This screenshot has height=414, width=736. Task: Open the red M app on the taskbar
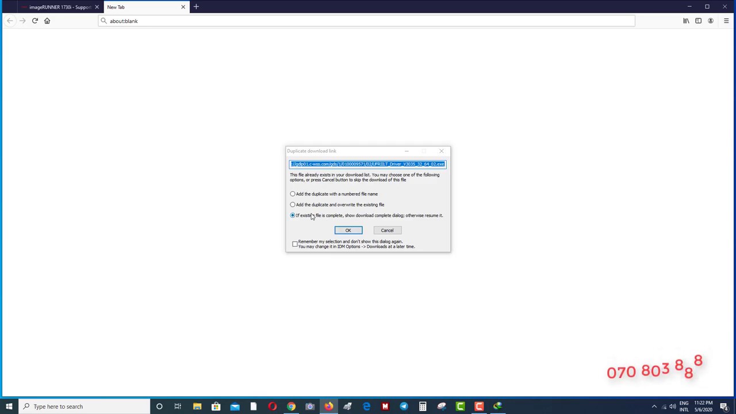(x=385, y=407)
